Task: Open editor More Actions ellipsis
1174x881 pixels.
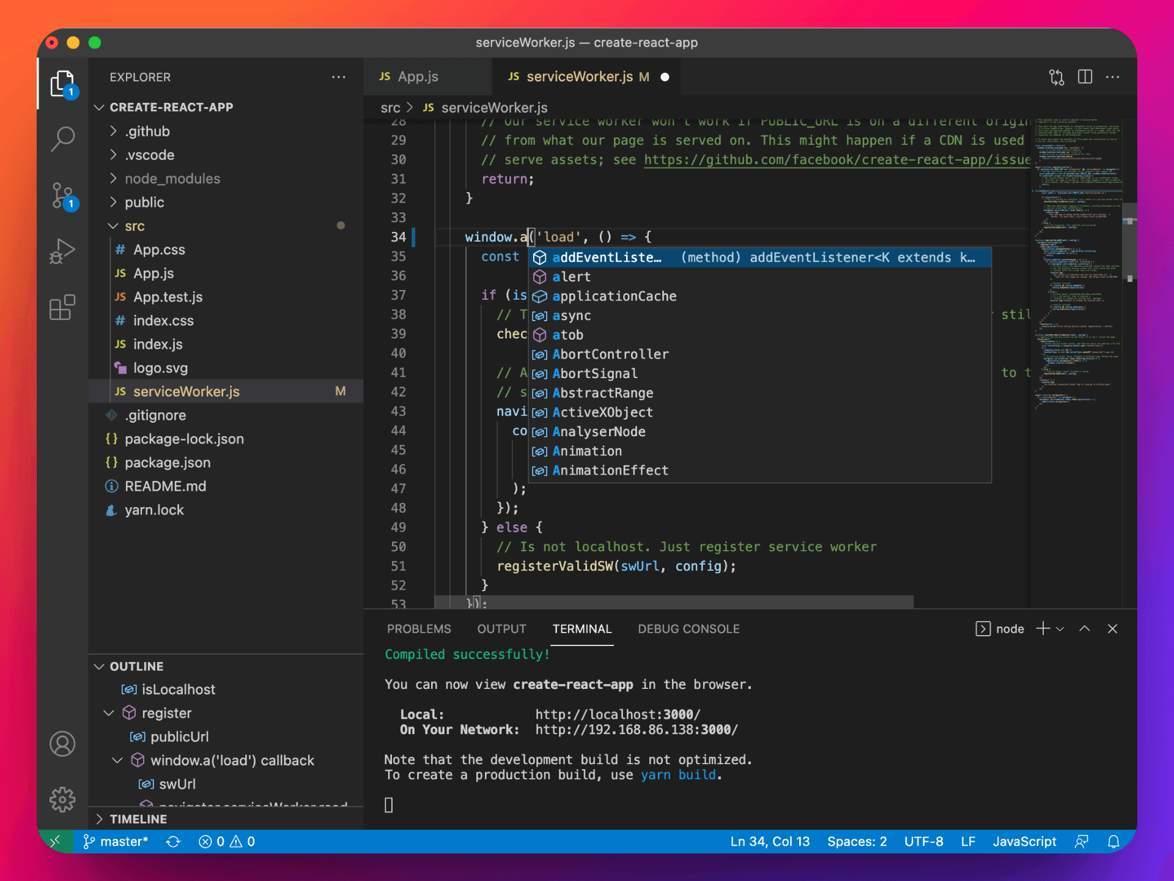Action: 1113,77
